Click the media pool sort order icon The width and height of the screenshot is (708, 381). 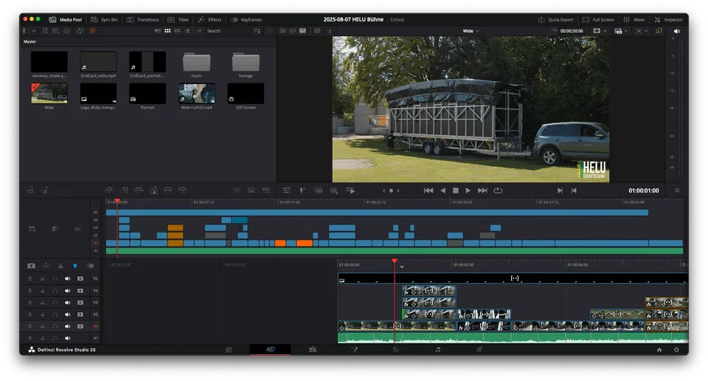coord(257,31)
